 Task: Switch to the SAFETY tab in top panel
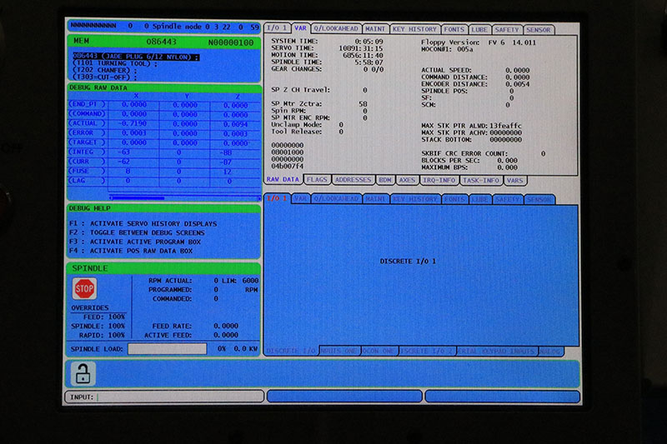(507, 29)
